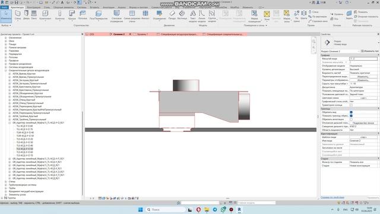
Task: Click the Ramp (Пандус) tool
Action: (x=172, y=15)
